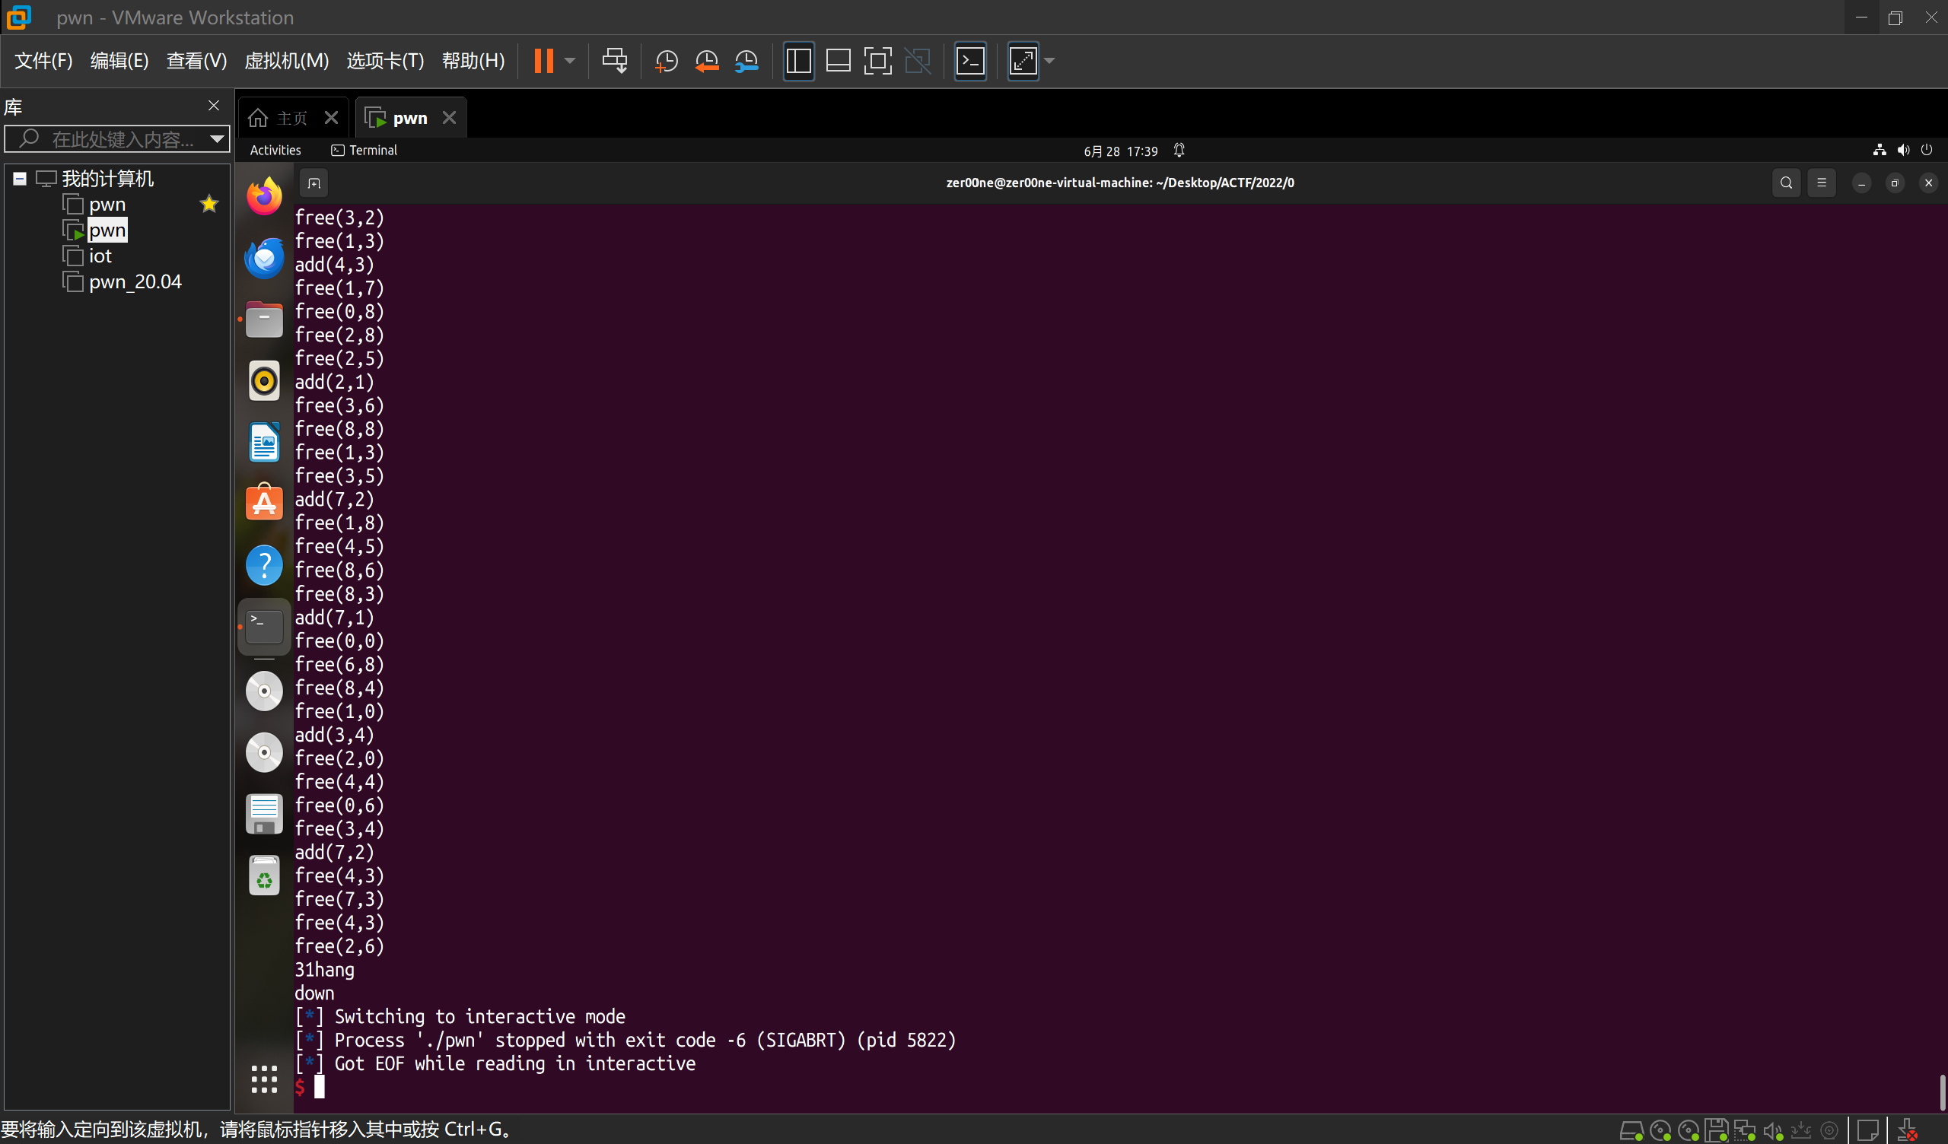This screenshot has height=1144, width=1948.
Task: Open terminal search
Action: (1786, 183)
